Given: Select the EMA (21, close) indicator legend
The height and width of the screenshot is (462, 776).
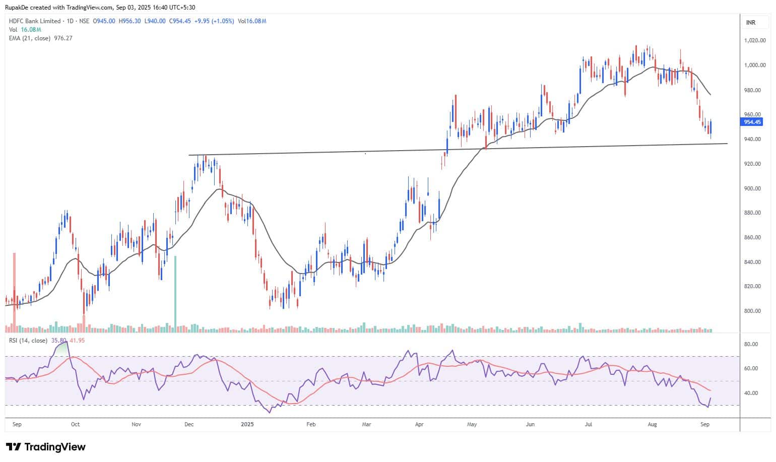Looking at the screenshot, I should (x=30, y=38).
